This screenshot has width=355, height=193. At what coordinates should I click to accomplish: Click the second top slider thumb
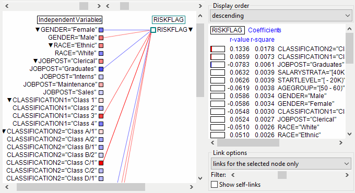click(125, 6)
